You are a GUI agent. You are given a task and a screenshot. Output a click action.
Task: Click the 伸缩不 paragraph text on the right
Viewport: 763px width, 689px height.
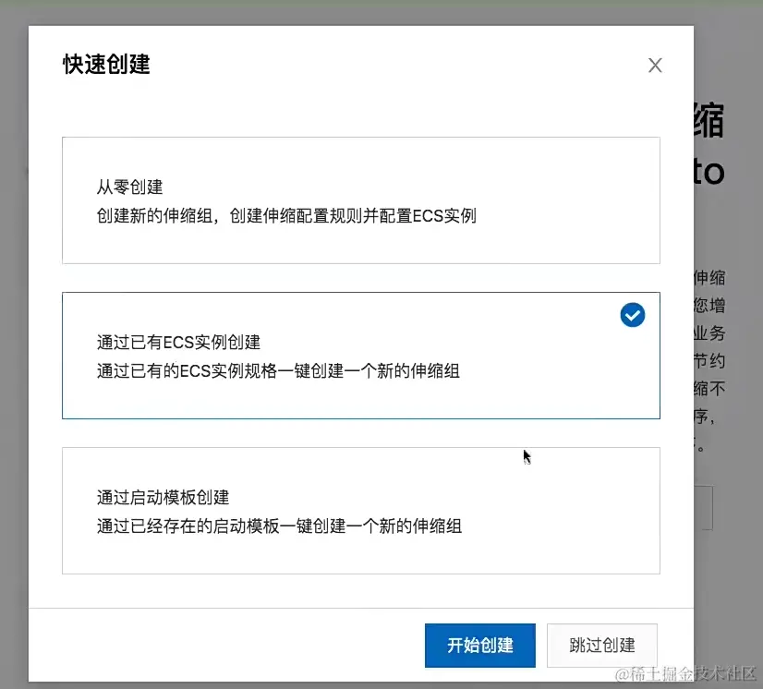[711, 388]
